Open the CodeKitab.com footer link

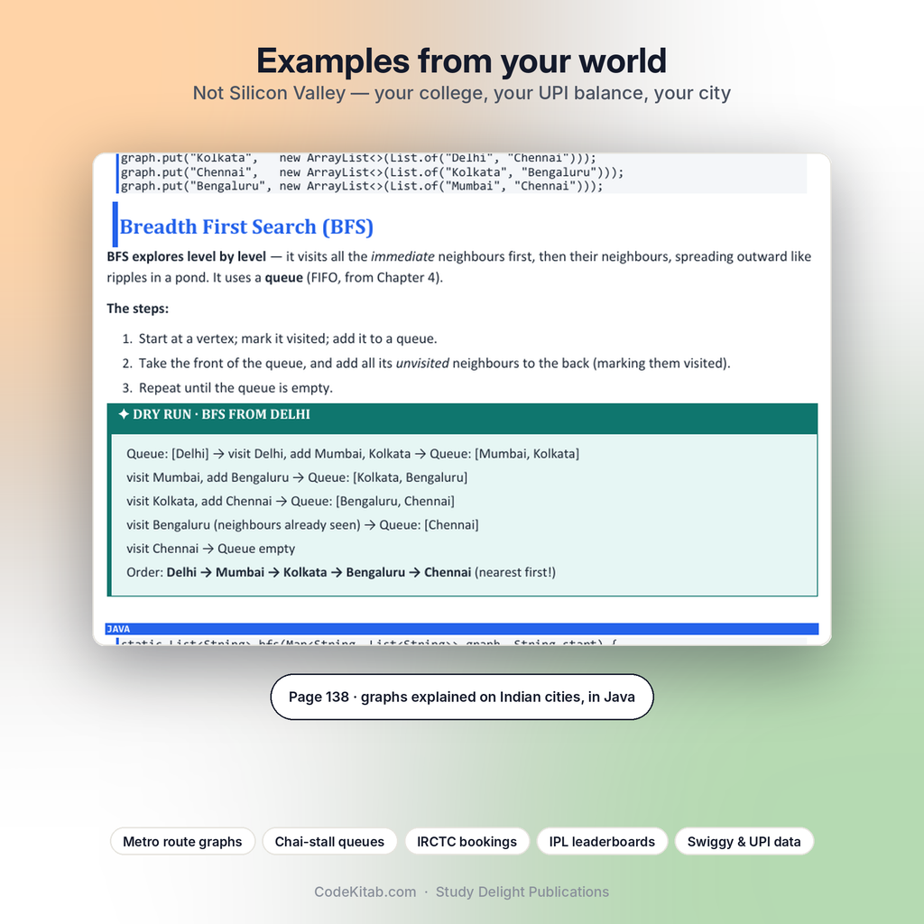(365, 892)
